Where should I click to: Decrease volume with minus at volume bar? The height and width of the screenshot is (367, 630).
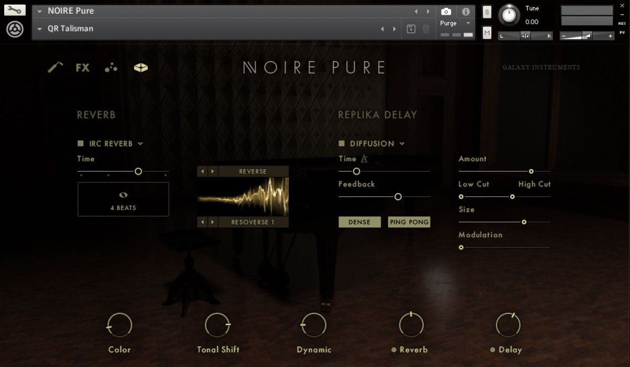click(x=564, y=36)
